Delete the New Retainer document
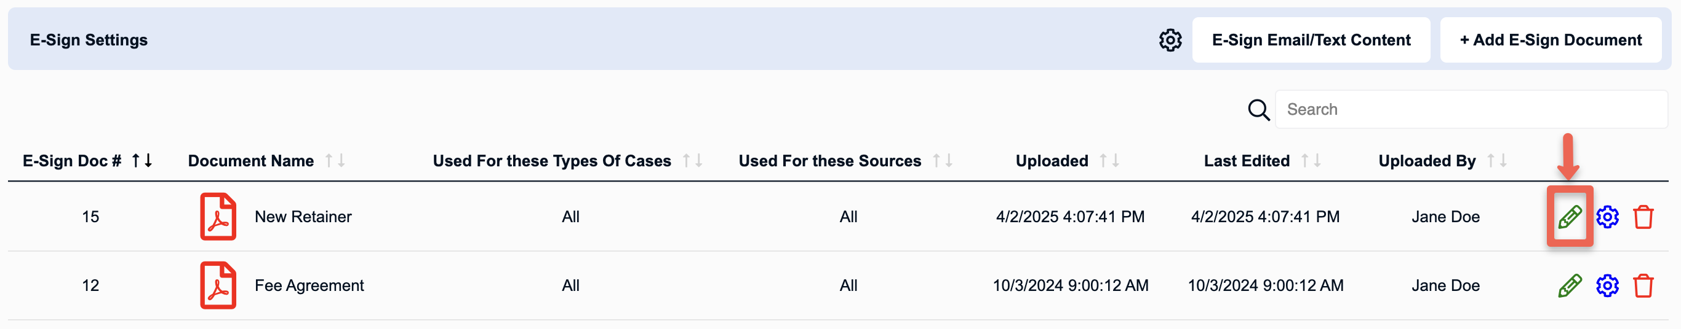This screenshot has width=1681, height=329. 1642,217
